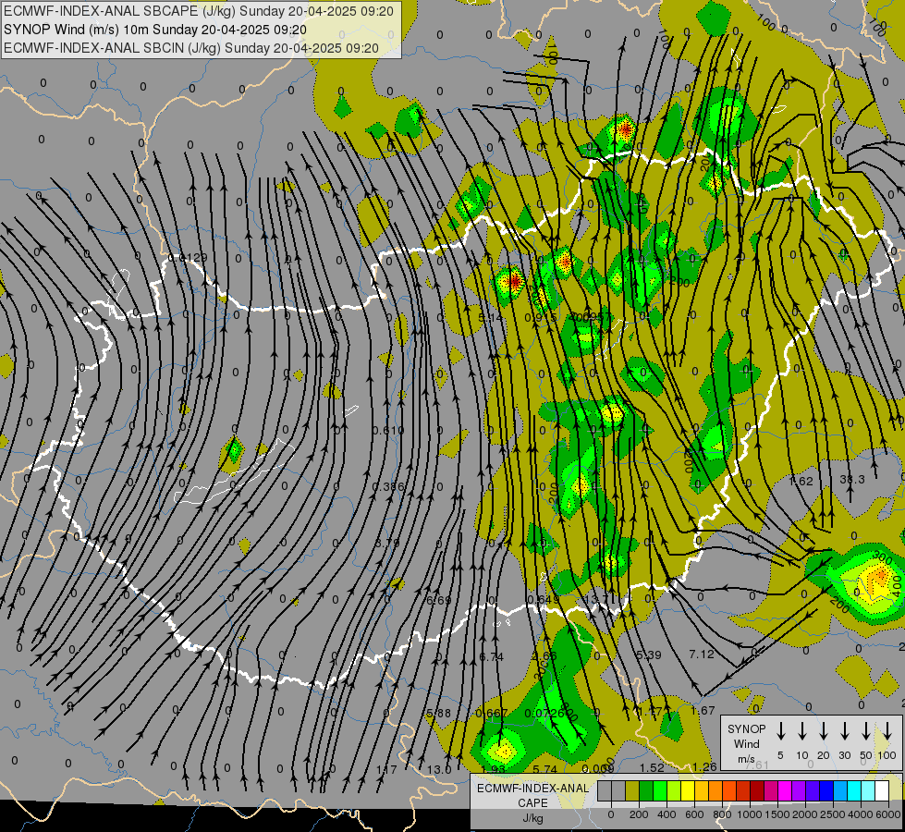Screen dimensions: 905x832
Task: Click the 1000 label on color scale
Action: tap(750, 814)
